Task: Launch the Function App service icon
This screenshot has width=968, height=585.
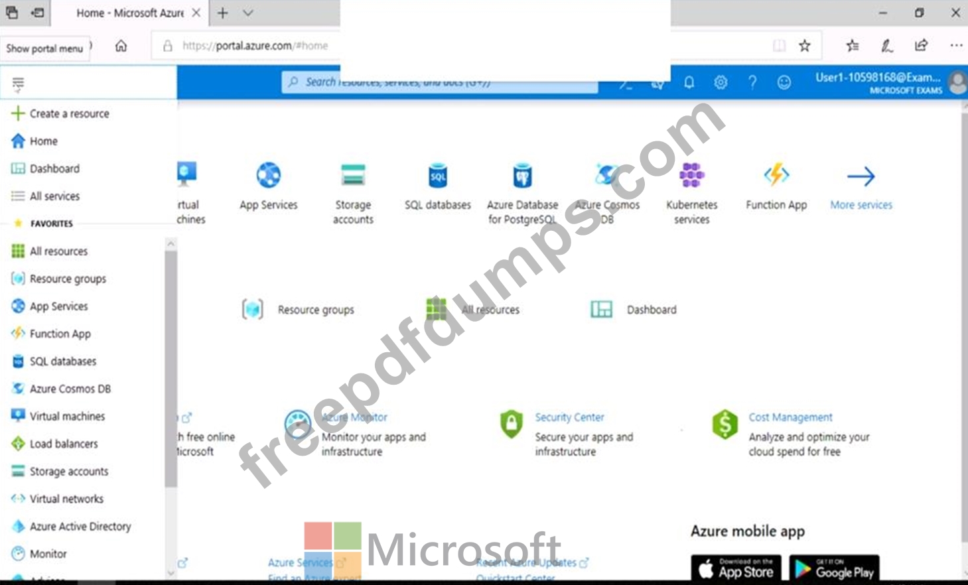Action: point(776,175)
